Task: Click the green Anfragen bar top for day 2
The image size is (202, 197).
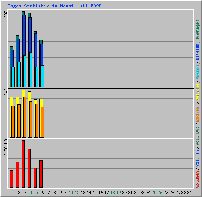Action: 17,37
